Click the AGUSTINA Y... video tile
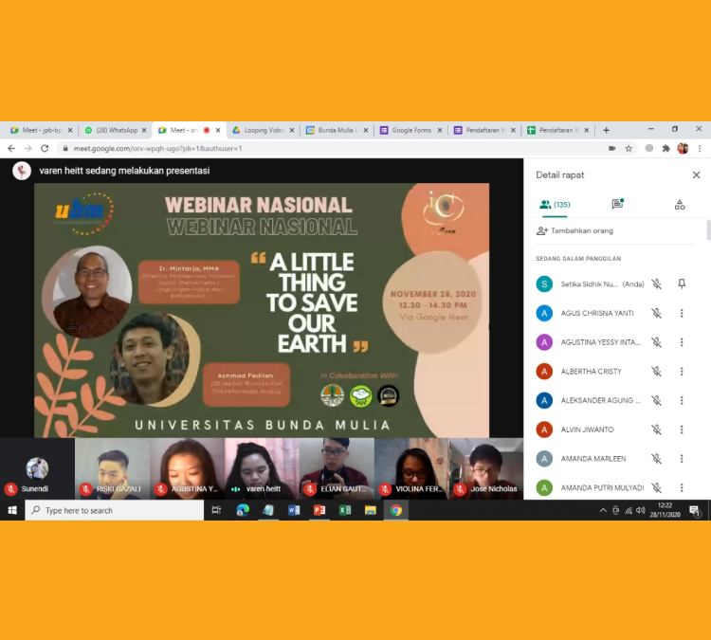 tap(187, 468)
